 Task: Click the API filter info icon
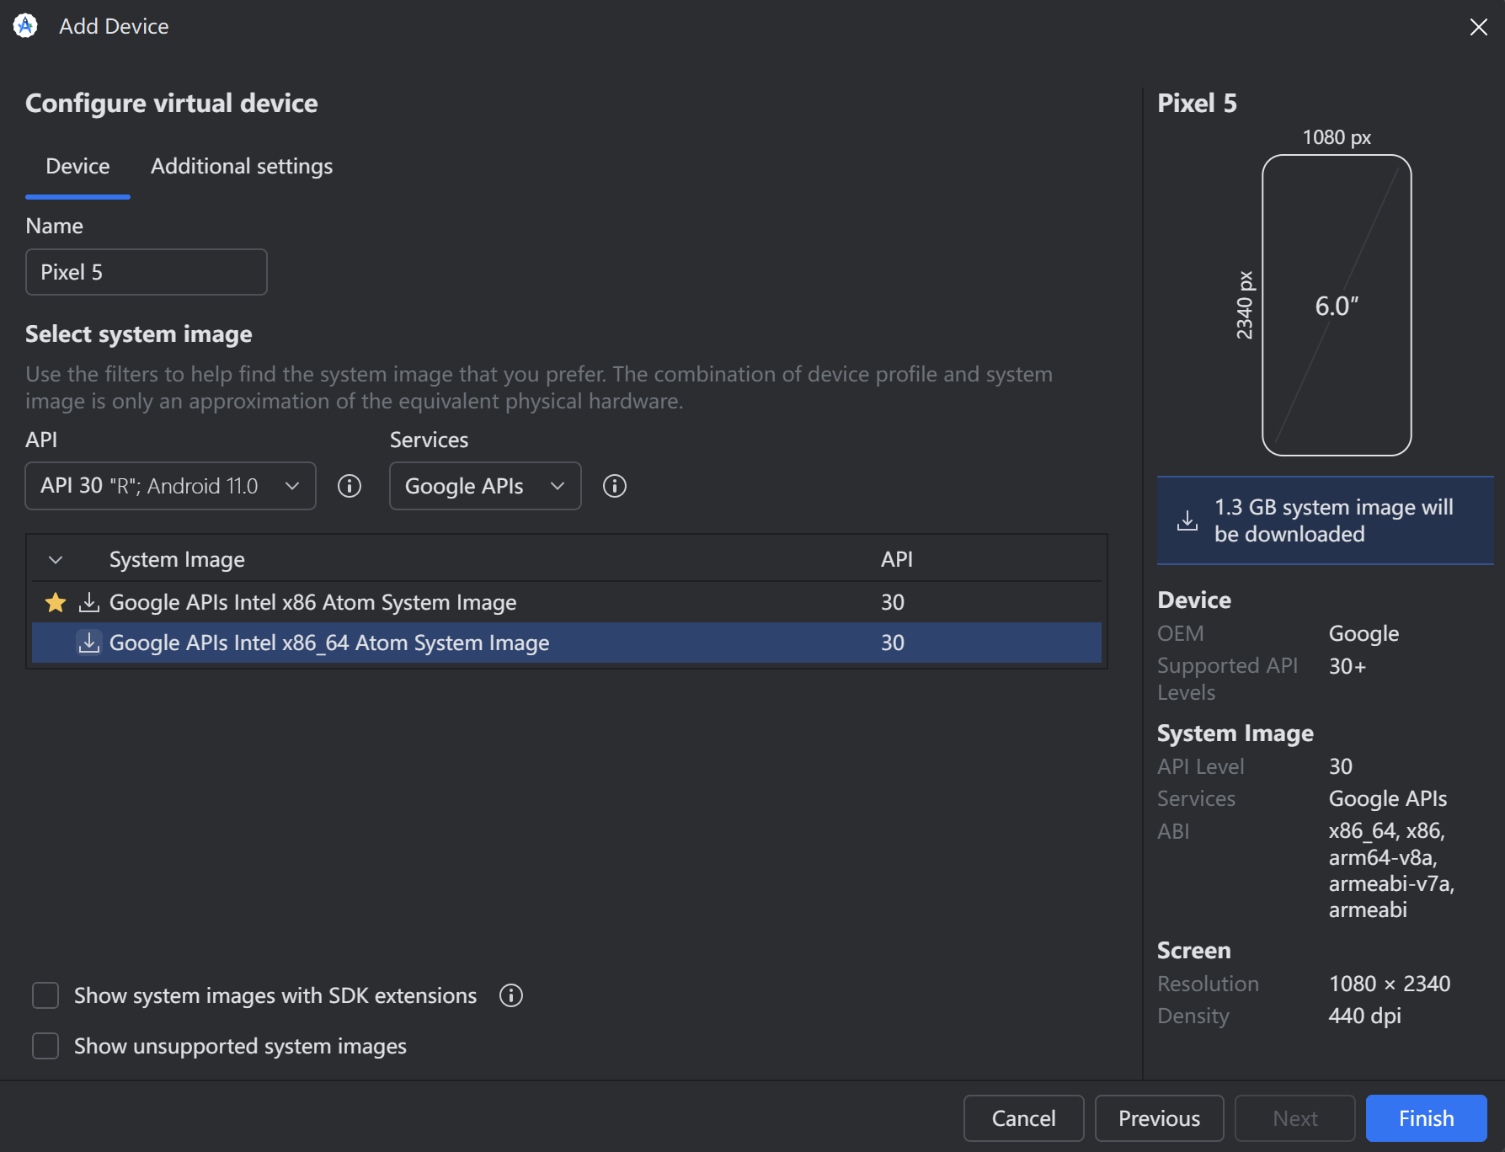point(350,486)
